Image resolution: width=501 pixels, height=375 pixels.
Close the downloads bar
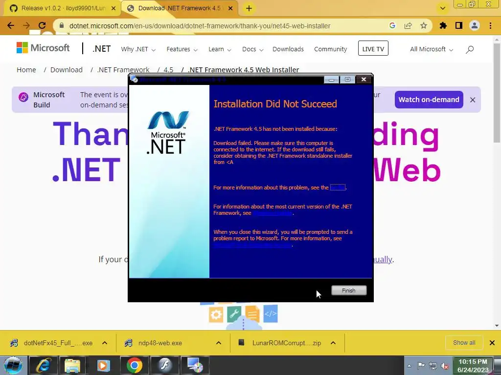[x=492, y=343]
